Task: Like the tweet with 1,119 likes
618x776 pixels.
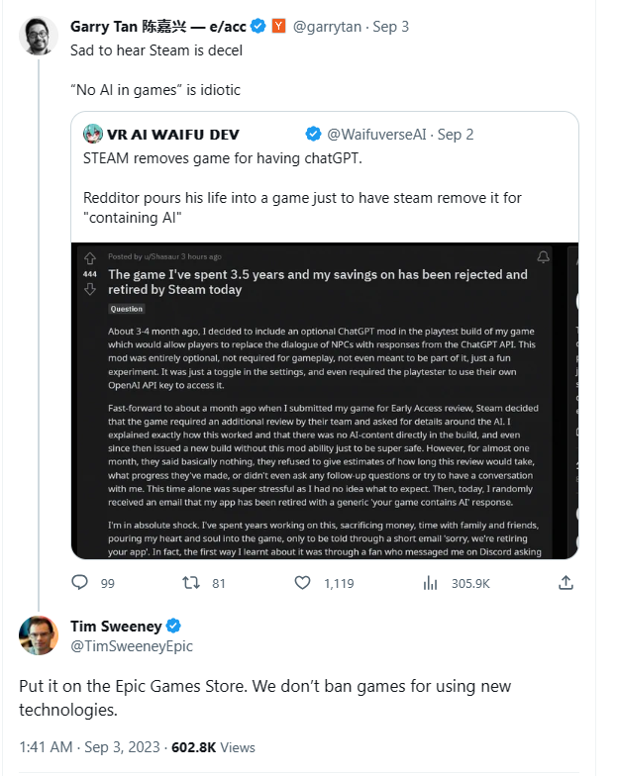Action: (304, 583)
